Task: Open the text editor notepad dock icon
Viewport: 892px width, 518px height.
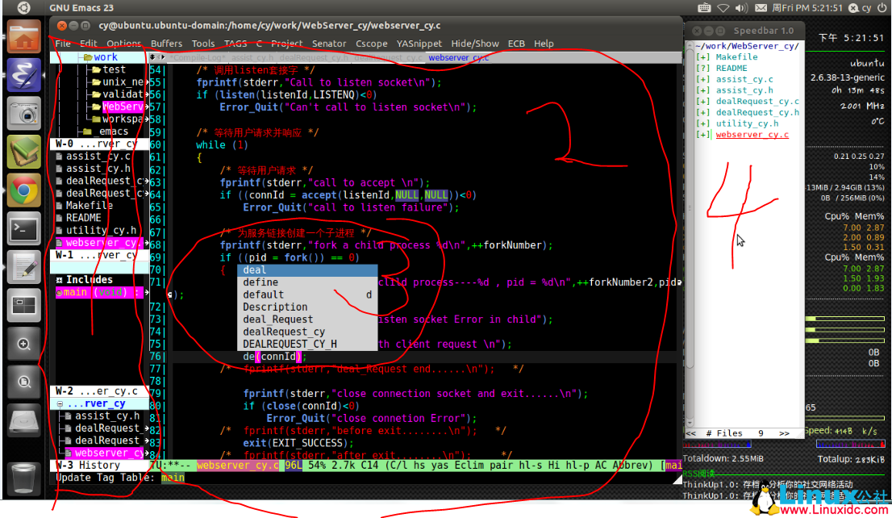Action: pos(24,268)
